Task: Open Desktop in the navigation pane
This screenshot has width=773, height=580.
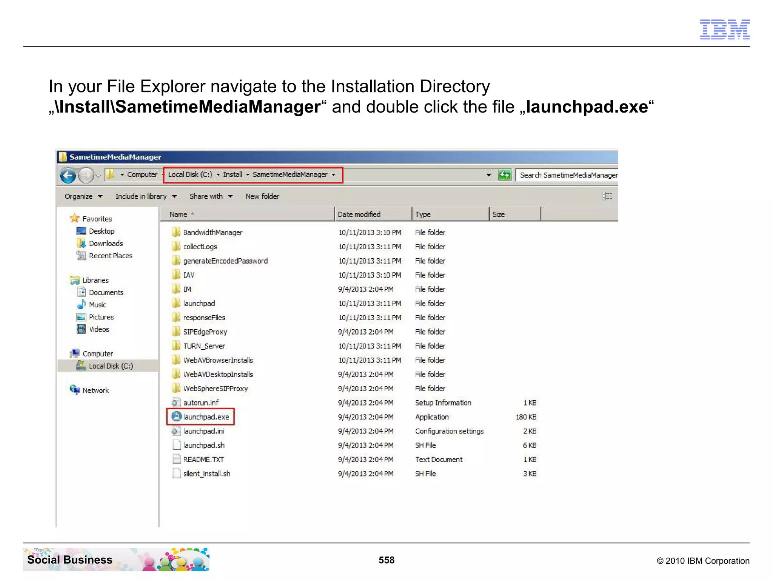Action: pos(95,231)
